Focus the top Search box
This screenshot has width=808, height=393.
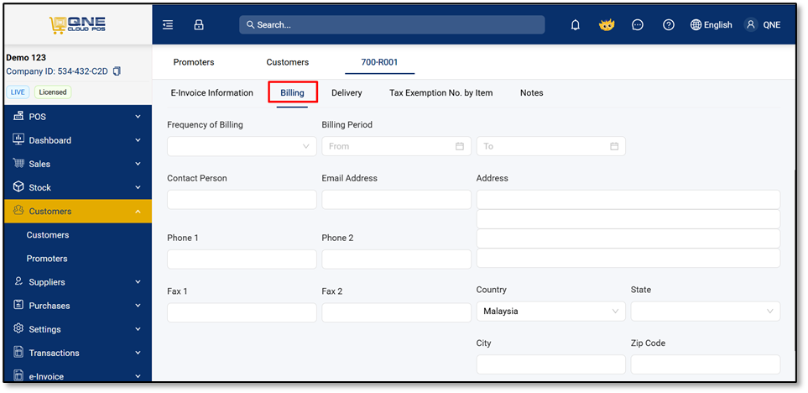tap(392, 24)
